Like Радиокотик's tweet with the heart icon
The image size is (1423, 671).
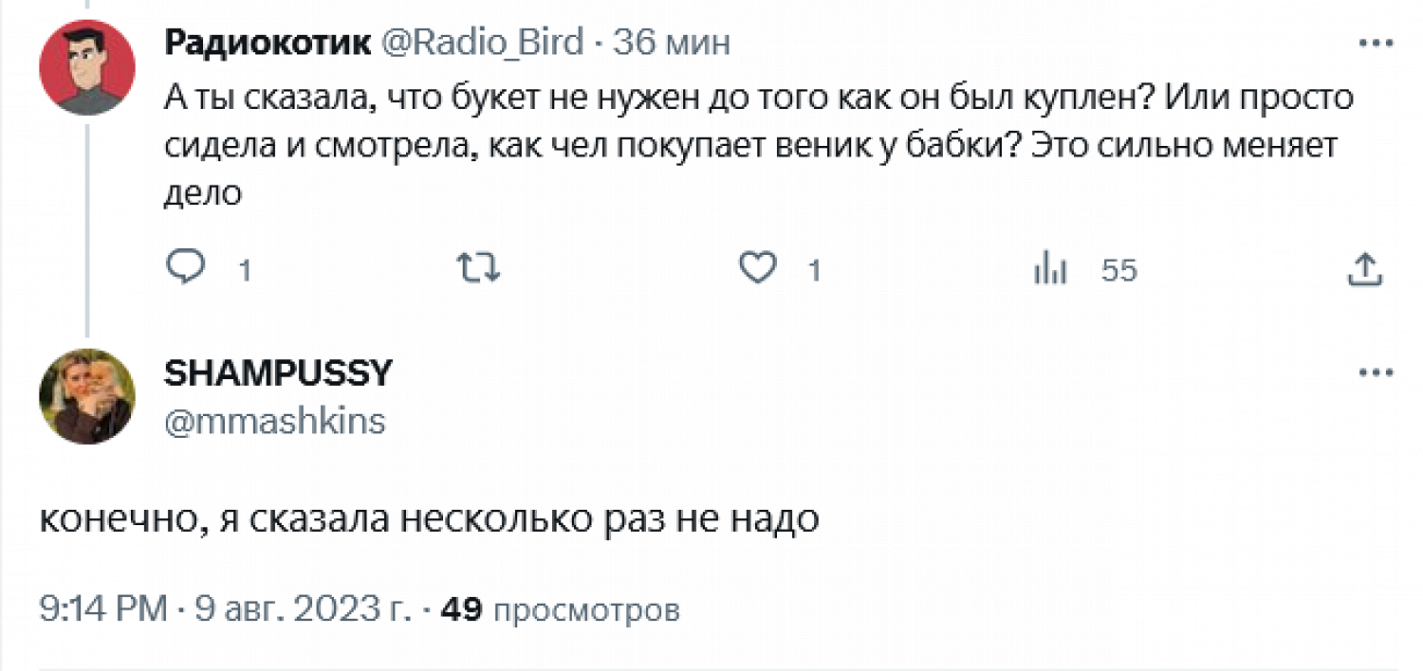758,270
